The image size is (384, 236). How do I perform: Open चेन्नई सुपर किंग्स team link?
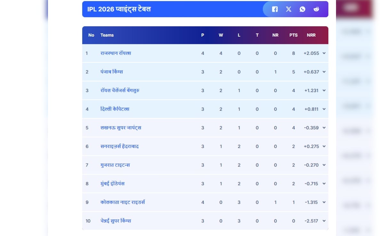116,221
